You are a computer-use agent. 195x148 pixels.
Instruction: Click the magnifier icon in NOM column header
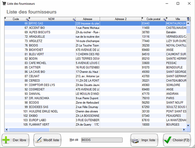pos(74,20)
